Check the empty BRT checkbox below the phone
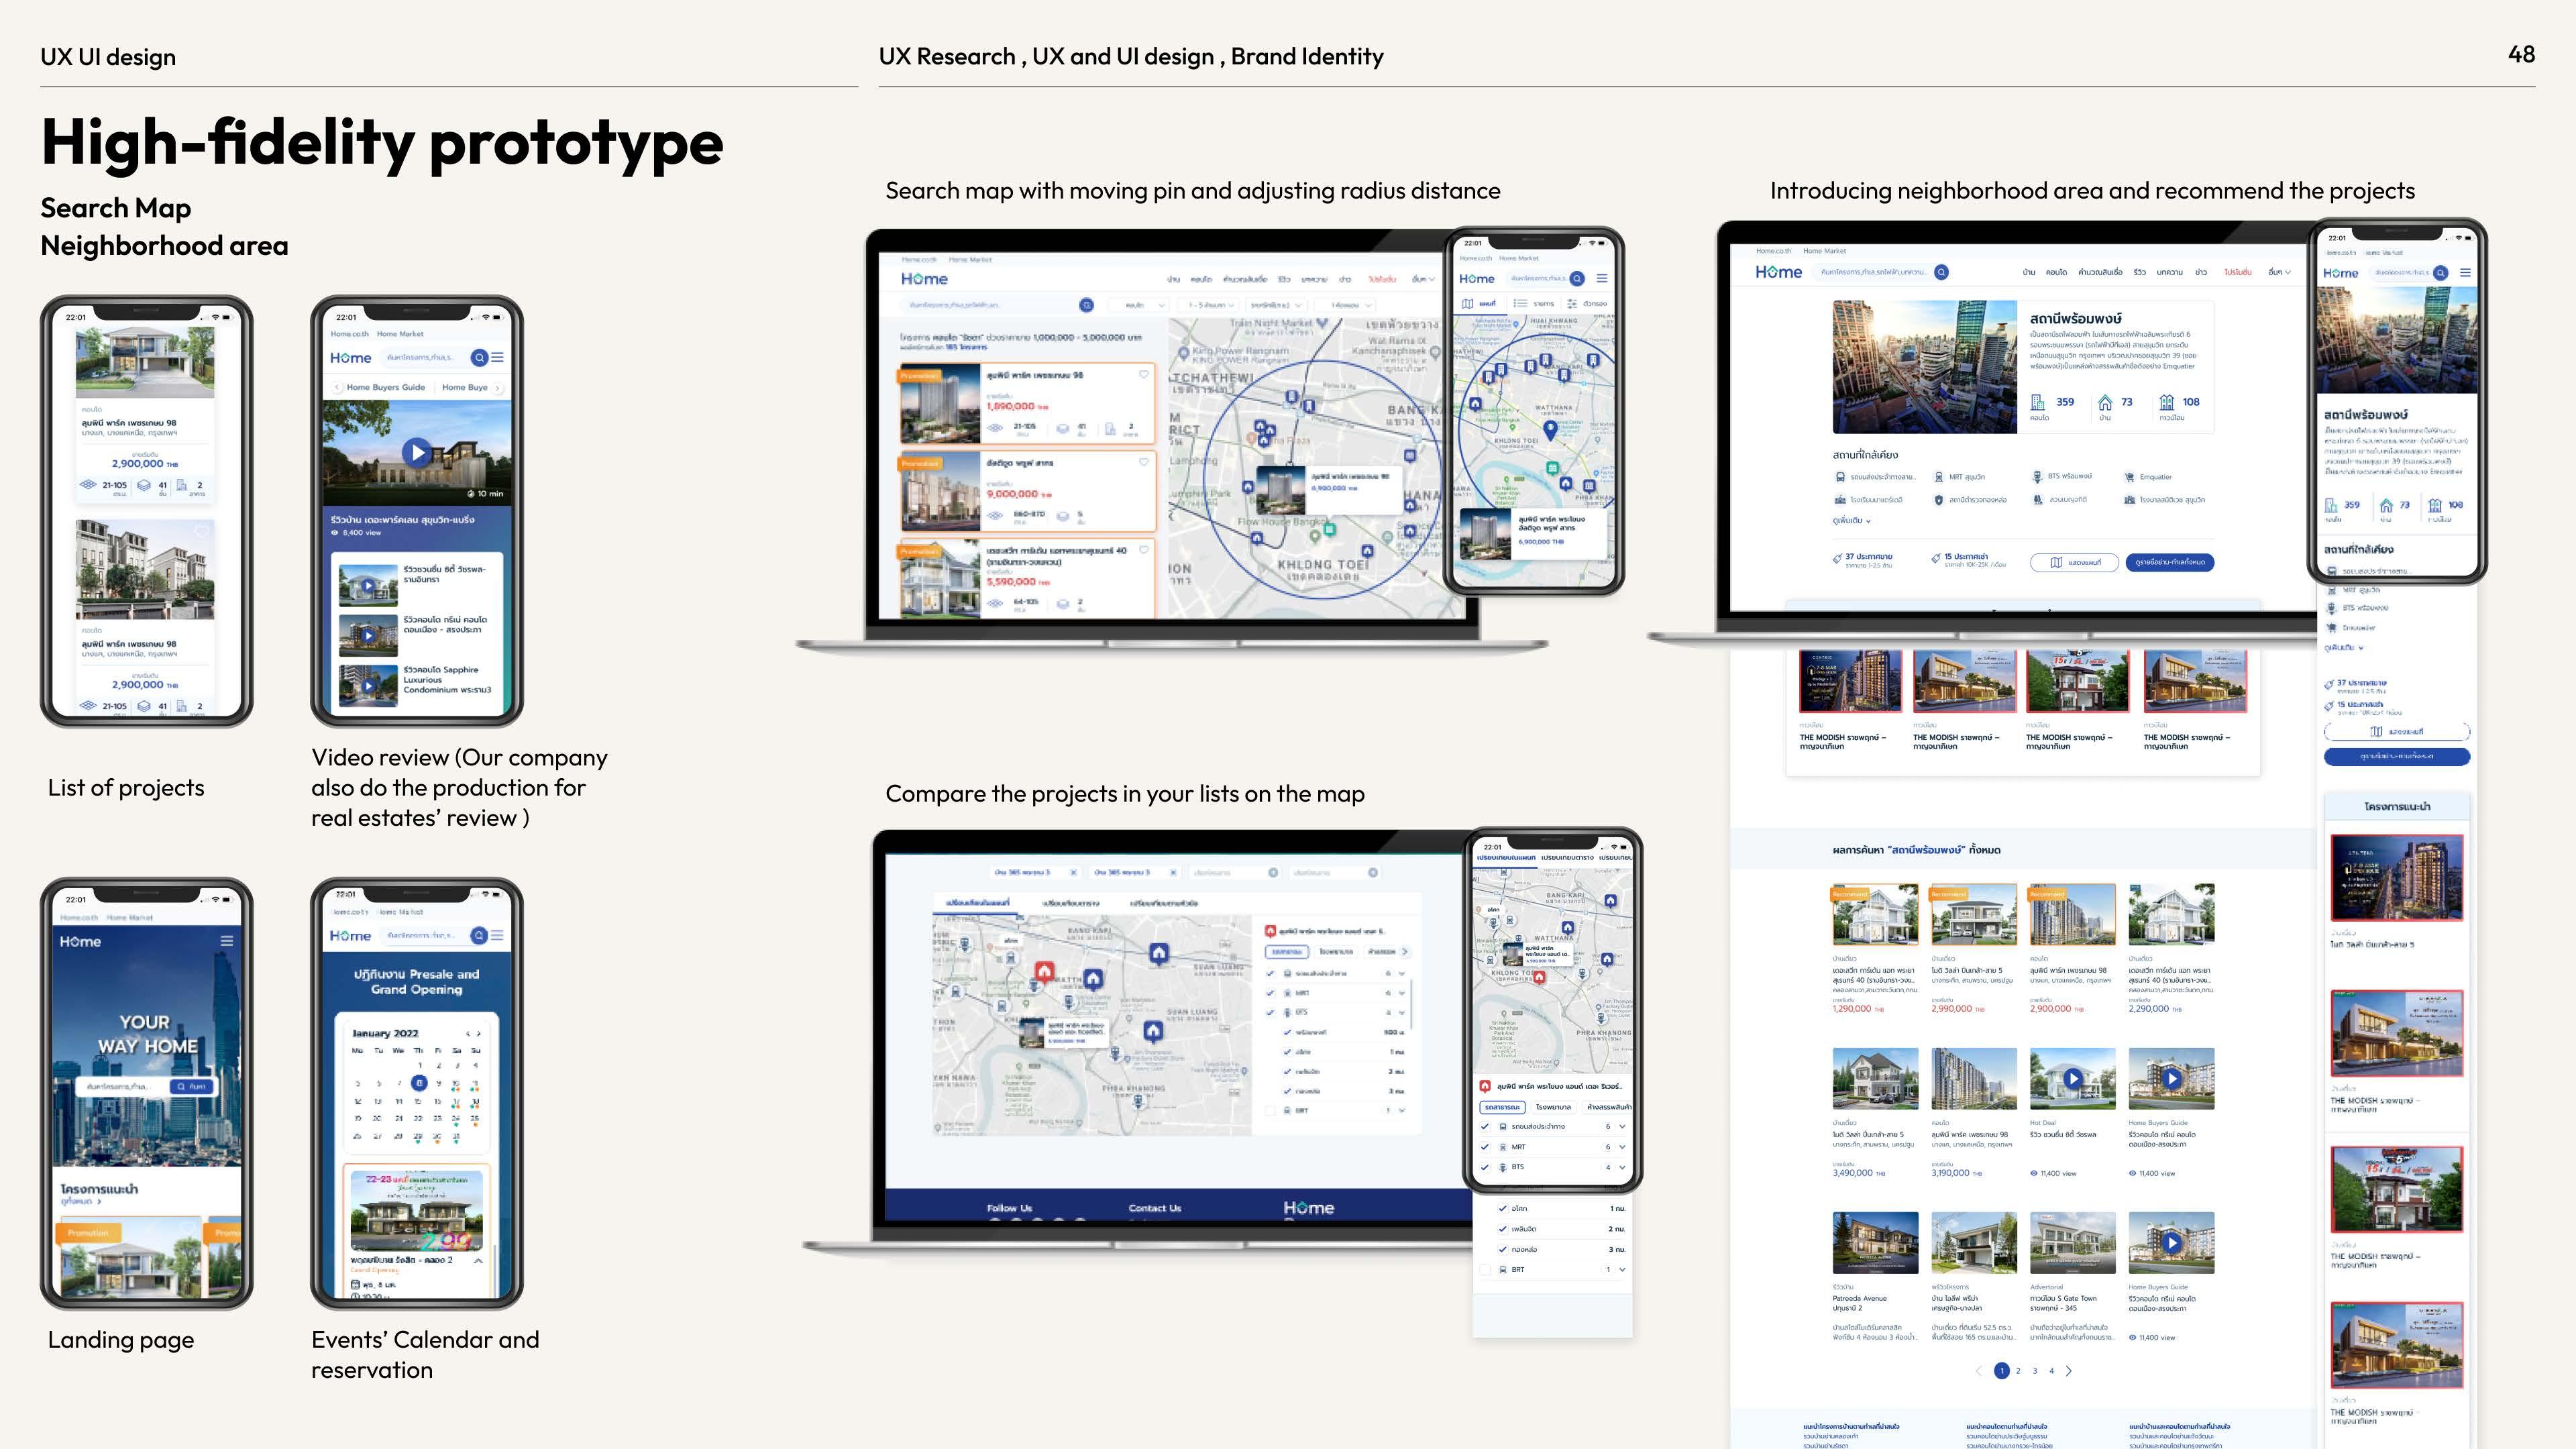Viewport: 2576px width, 1449px height. pos(1485,1270)
